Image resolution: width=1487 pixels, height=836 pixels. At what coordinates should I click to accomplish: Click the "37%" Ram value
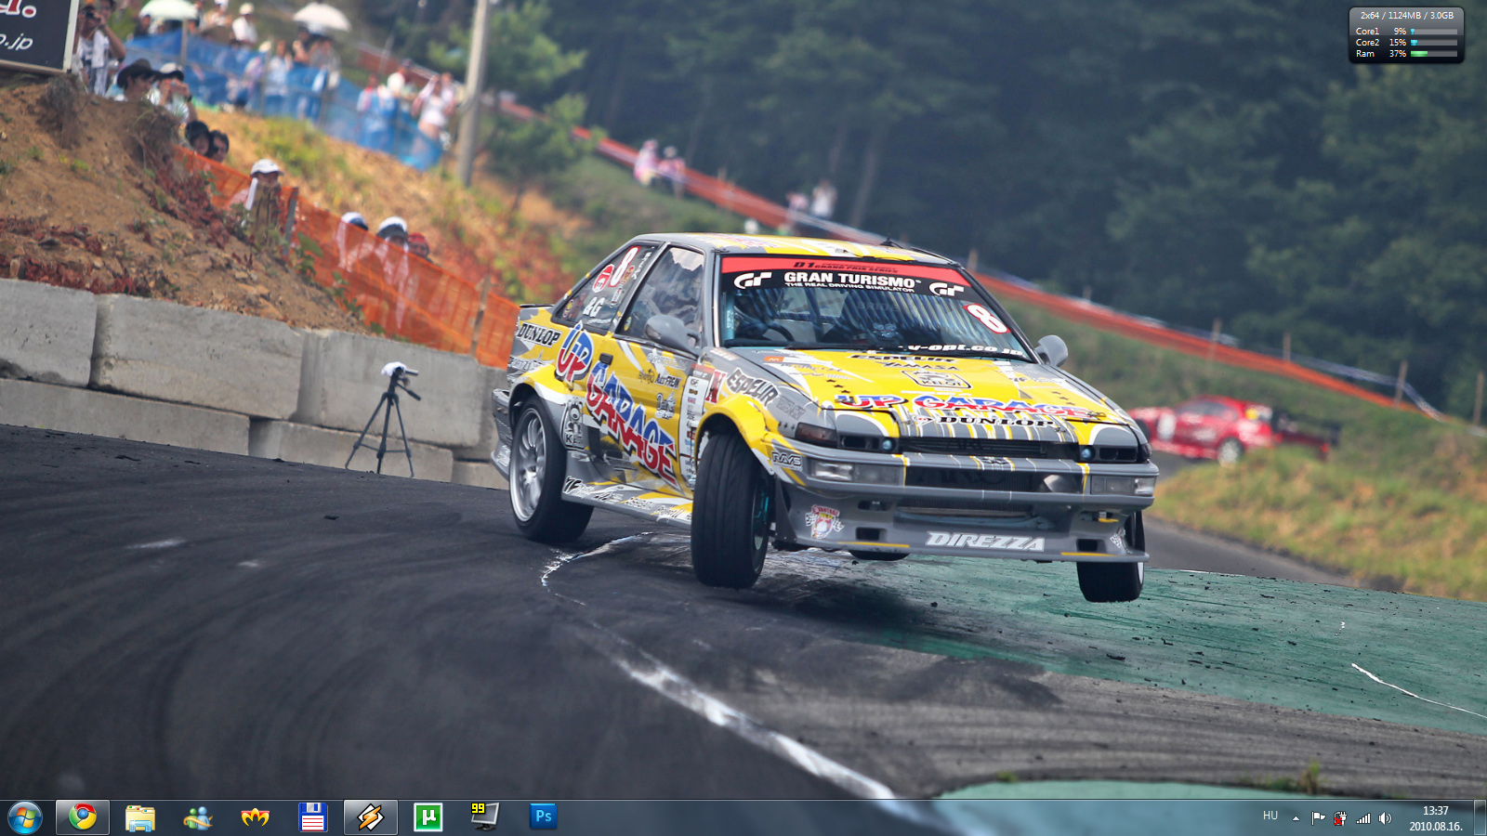pos(1398,54)
